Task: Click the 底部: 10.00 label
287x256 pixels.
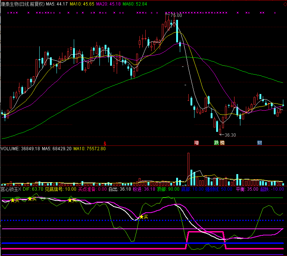Action: (192, 189)
